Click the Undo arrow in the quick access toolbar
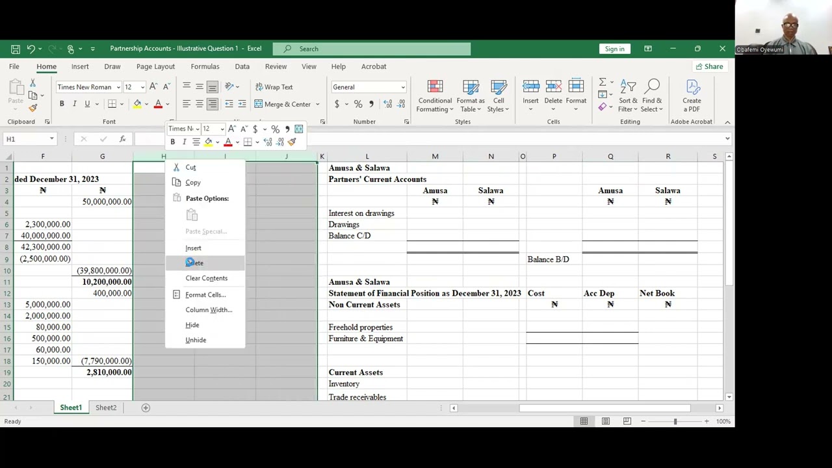Image resolution: width=832 pixels, height=468 pixels. pos(31,49)
